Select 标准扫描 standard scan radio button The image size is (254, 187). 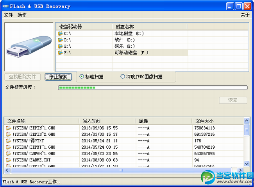[x=82, y=76]
